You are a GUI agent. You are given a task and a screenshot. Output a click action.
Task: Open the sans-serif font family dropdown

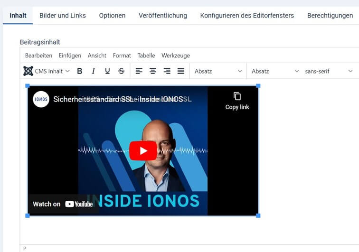coord(329,71)
